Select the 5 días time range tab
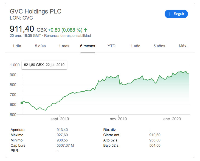Image resolution: width=200 pixels, height=161 pixels. point(40,46)
